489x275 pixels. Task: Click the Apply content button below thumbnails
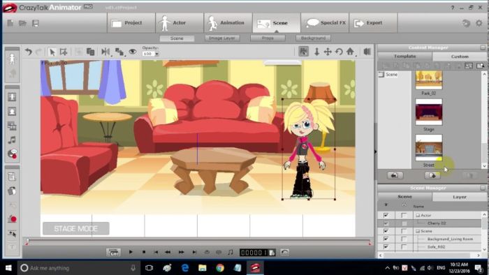pos(432,176)
